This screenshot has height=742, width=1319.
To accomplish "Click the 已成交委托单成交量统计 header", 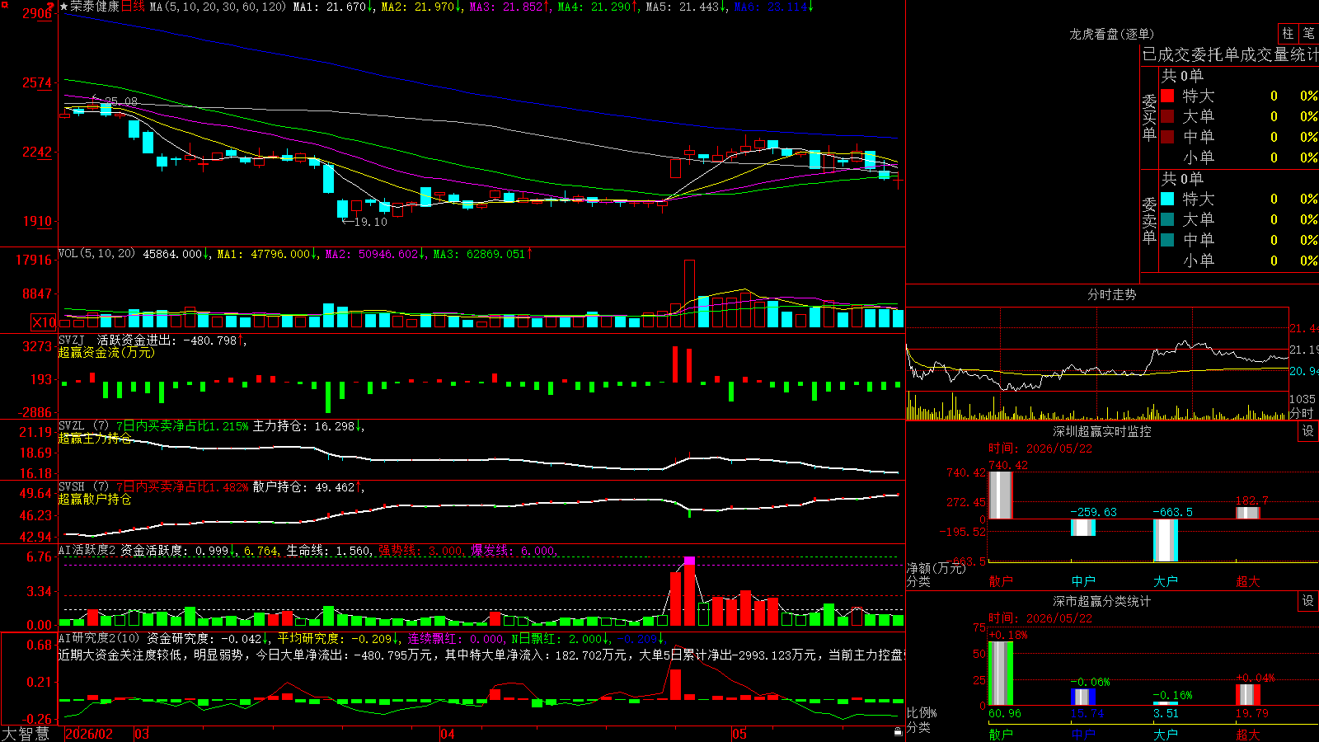I will tap(1230, 54).
